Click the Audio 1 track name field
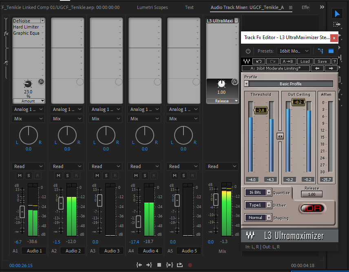This screenshot has height=272, width=349. (34, 251)
